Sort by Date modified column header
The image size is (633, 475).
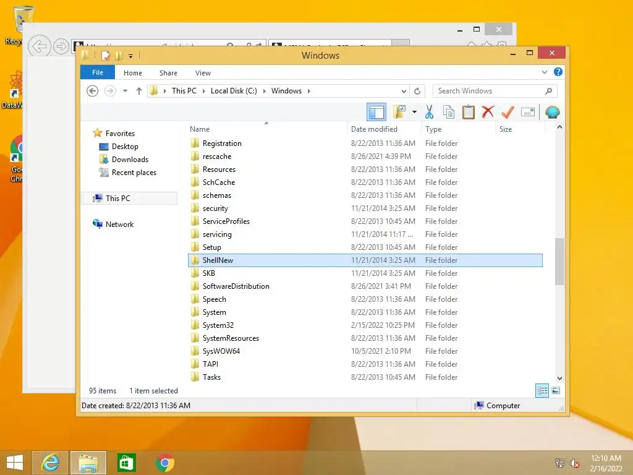[374, 129]
